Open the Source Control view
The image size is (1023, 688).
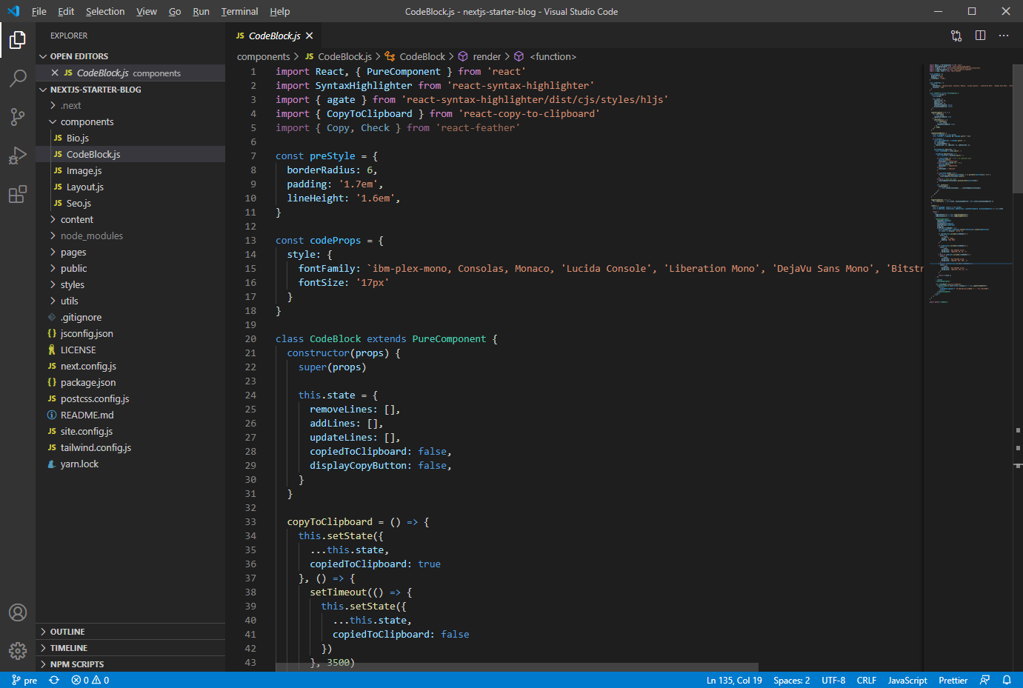(18, 117)
